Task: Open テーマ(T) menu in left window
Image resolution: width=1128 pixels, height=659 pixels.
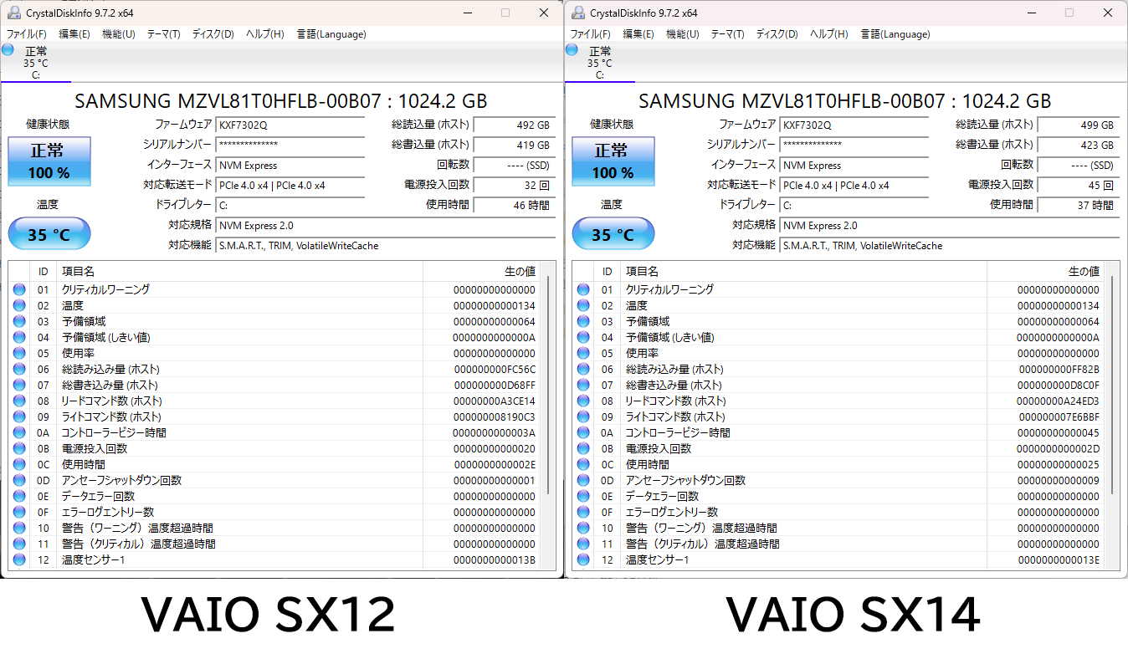Action: click(x=163, y=34)
